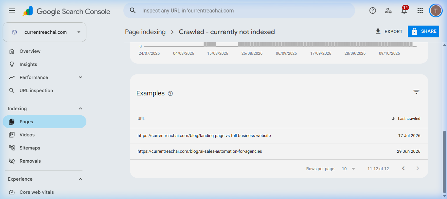Screen dimensions: 447x199
Task: Sort by Last crawled column arrow
Action: [x=393, y=119]
